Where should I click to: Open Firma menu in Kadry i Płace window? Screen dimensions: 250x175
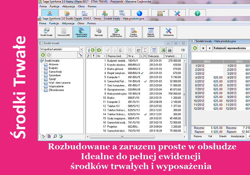(x=43, y=6)
